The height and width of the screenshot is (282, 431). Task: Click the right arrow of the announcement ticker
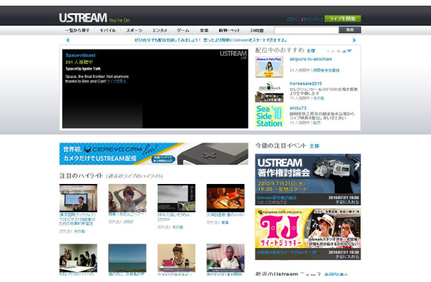click(354, 40)
